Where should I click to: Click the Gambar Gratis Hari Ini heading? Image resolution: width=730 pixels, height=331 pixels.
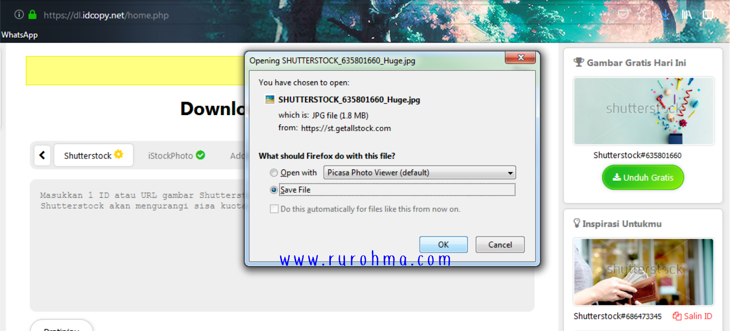pyautogui.click(x=636, y=63)
